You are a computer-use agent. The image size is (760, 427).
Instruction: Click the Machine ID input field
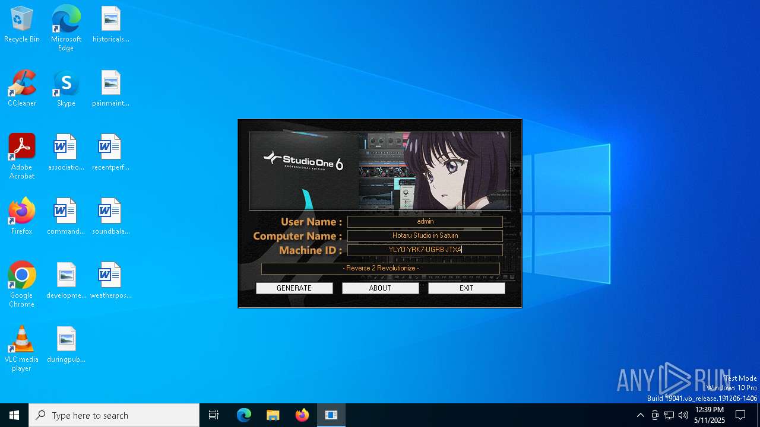tap(425, 250)
